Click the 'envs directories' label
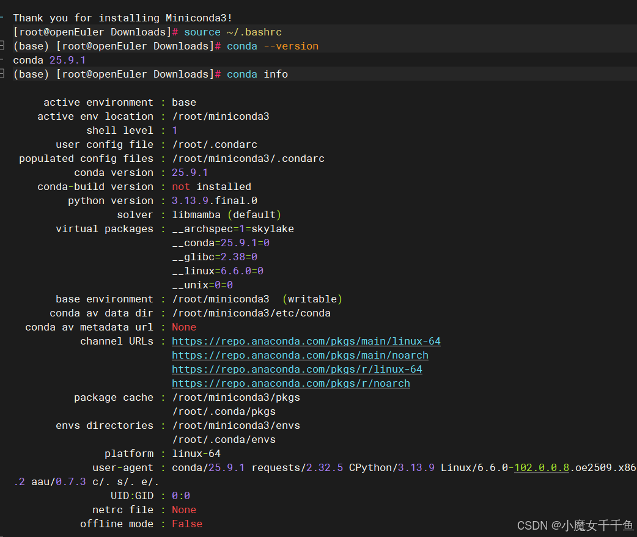The image size is (637, 537). point(105,425)
